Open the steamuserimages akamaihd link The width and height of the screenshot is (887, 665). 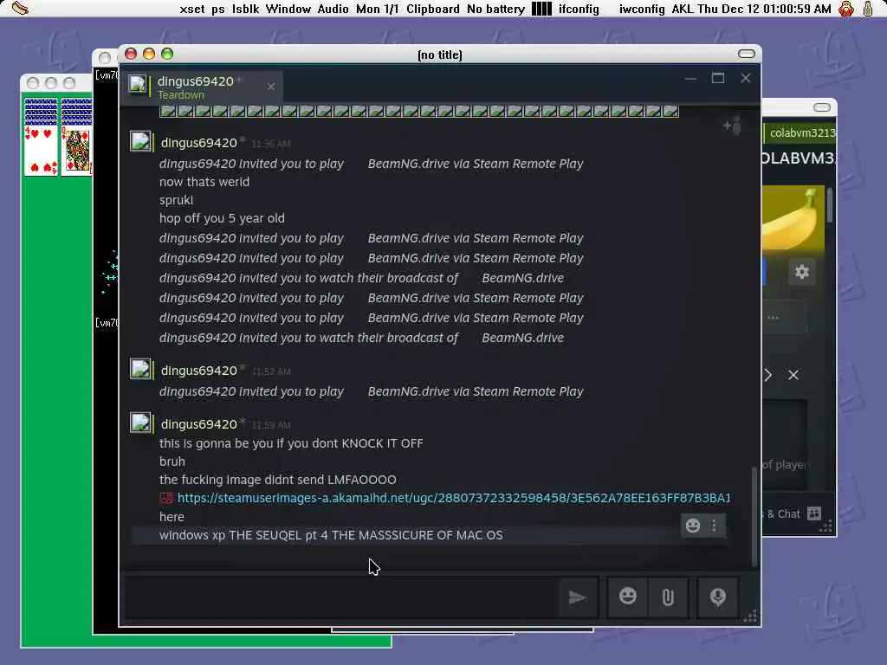[x=454, y=498]
